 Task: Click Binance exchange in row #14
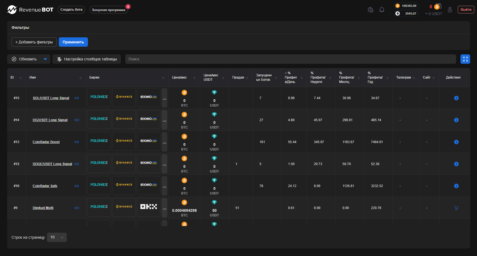pyautogui.click(x=124, y=119)
